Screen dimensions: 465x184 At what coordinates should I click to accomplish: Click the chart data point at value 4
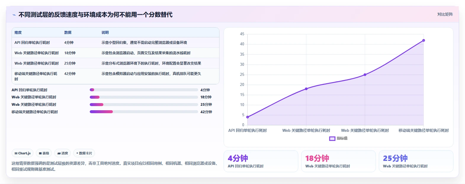248,117
